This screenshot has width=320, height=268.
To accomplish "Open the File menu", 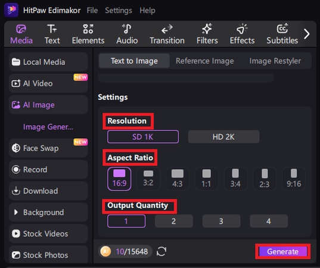I will coord(92,10).
